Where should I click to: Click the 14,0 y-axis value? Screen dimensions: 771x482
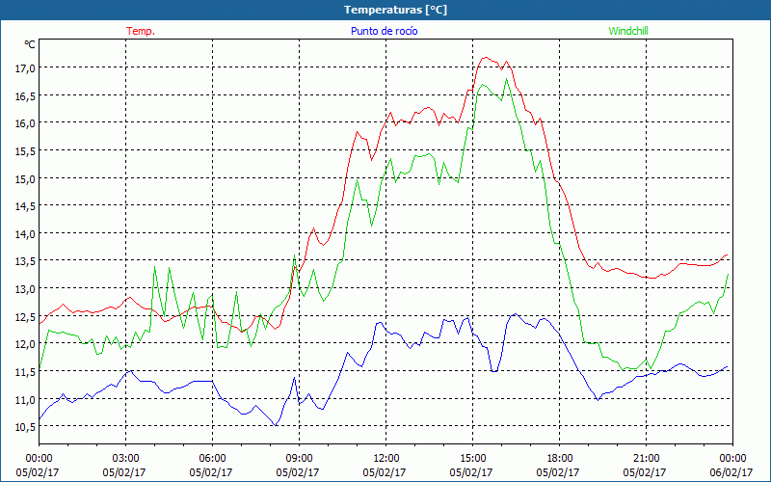pos(25,233)
